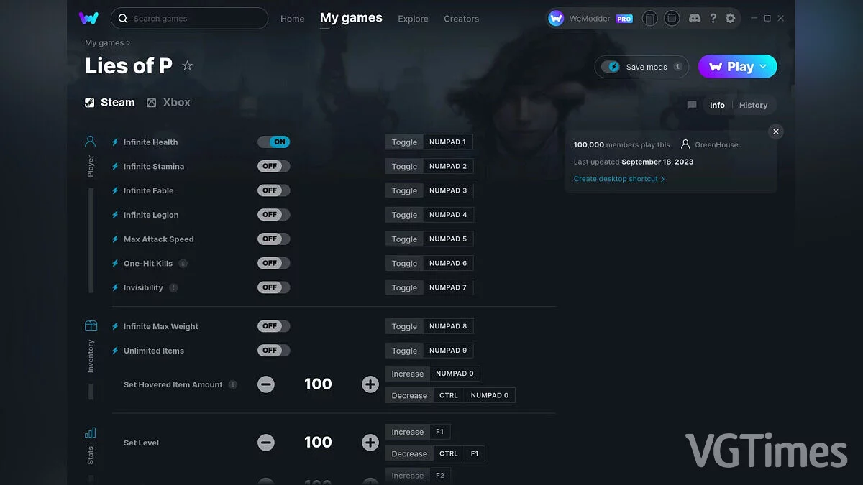Change Infinite Stamina NUMPAD 2 hotkey
This screenshot has width=863, height=485.
click(x=448, y=166)
